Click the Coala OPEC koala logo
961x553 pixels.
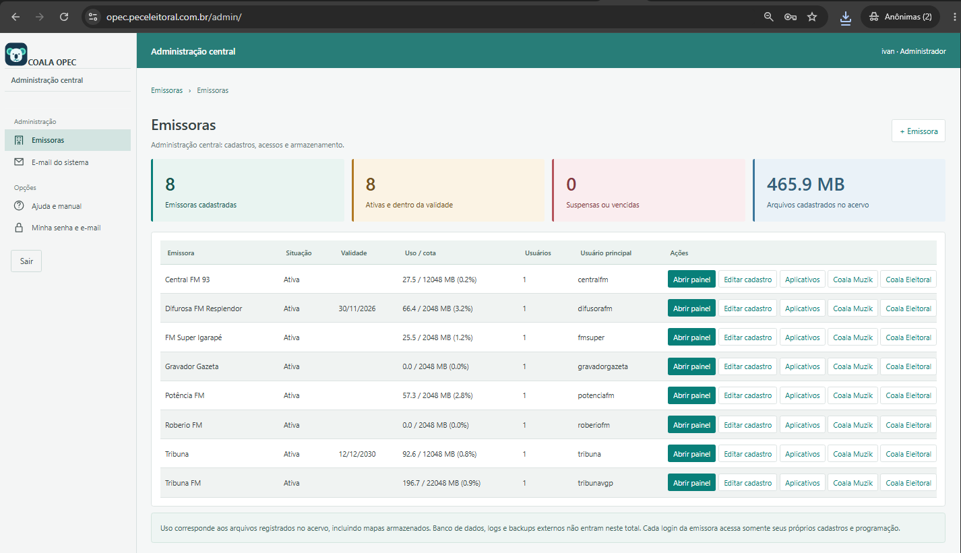tap(16, 55)
